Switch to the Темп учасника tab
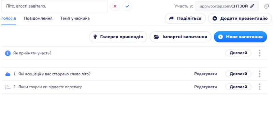This screenshot has height=133, width=273. [x=75, y=18]
